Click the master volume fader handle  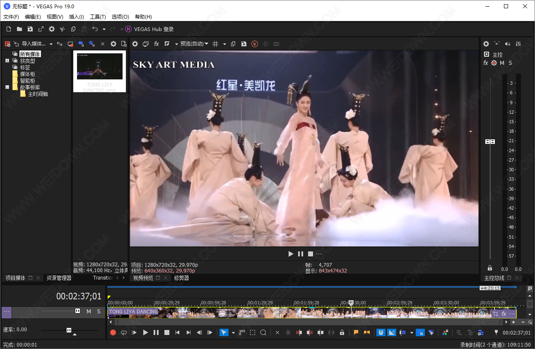coord(490,141)
